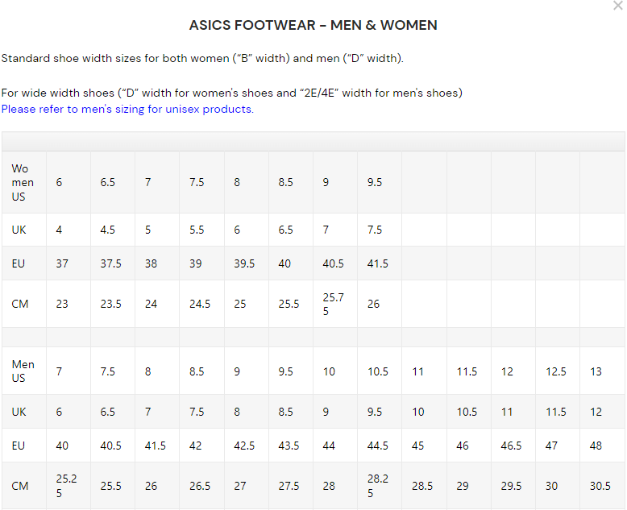Click the 23 value in women's CM row

(x=62, y=304)
